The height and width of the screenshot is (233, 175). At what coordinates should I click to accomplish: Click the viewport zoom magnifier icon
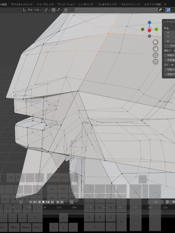click(x=156, y=42)
